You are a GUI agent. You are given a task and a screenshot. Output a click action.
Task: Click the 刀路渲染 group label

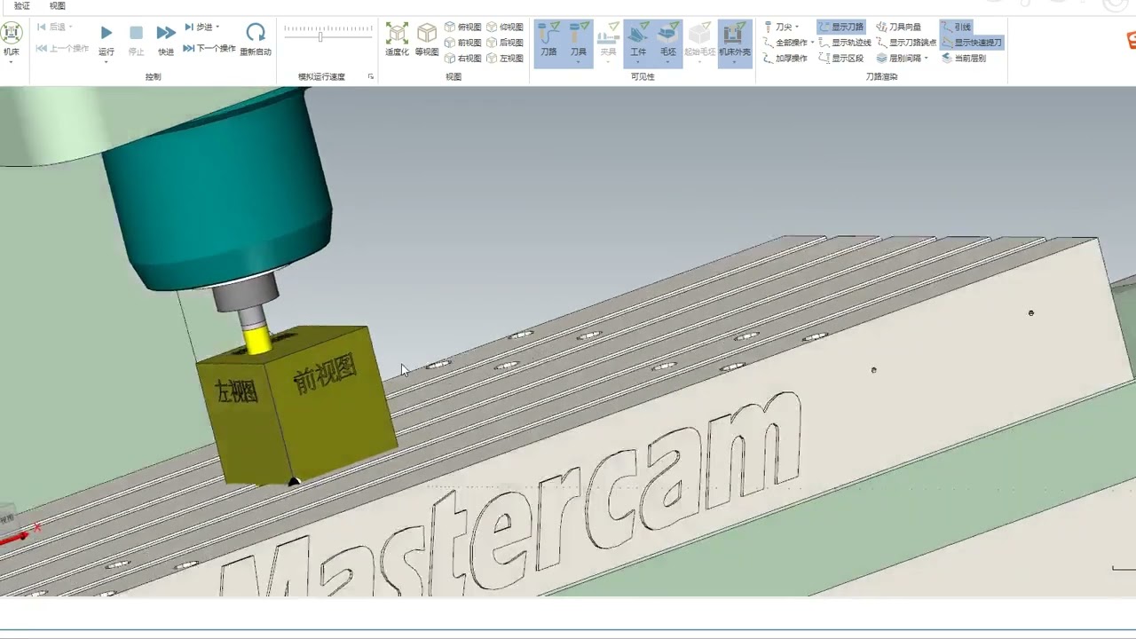[x=881, y=77]
